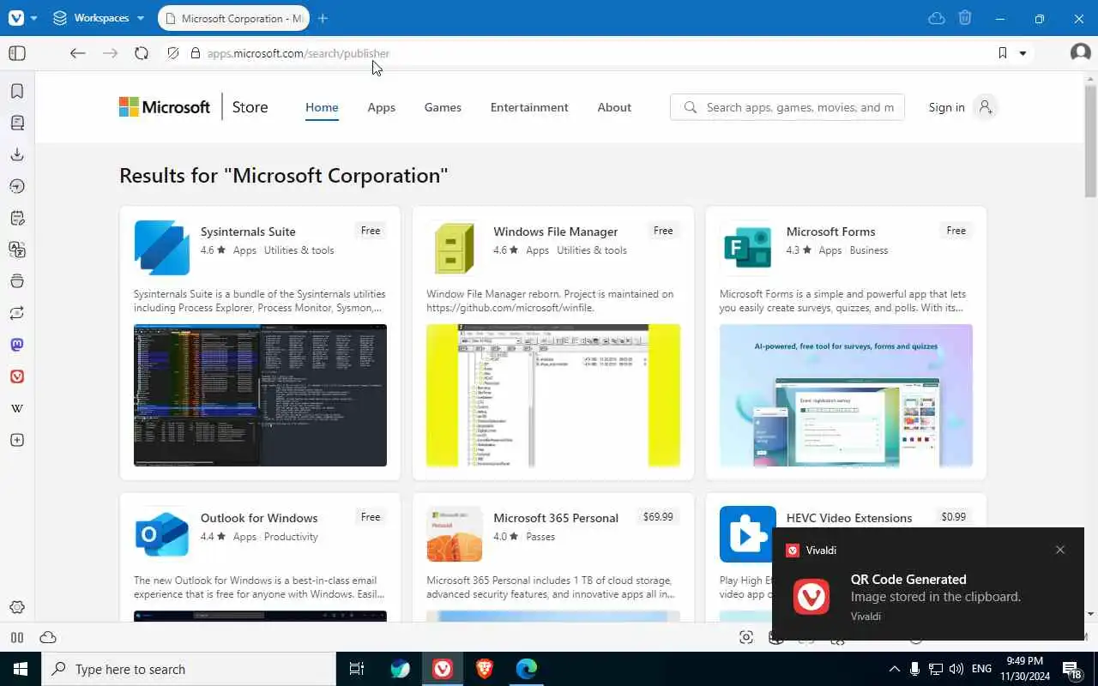Open Window panel in sidebar
The width and height of the screenshot is (1098, 686).
(17, 281)
